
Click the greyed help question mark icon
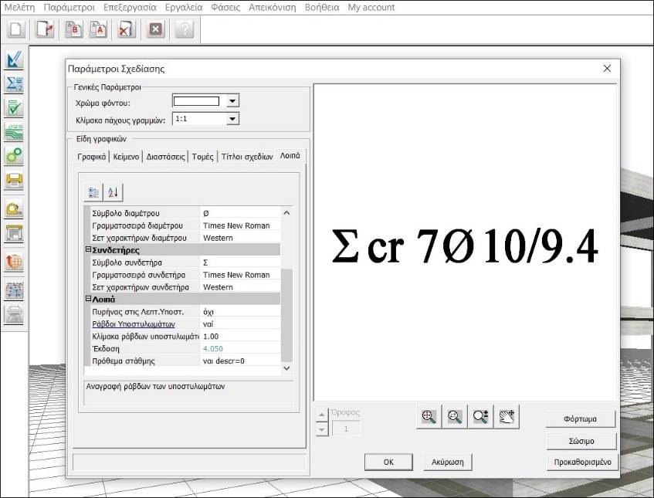point(185,29)
